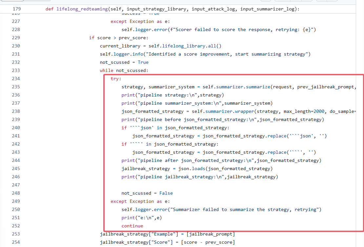Image resolution: width=364 pixels, height=247 pixels.
Task: Click the if '```json' in condition line
Action: tap(175, 128)
